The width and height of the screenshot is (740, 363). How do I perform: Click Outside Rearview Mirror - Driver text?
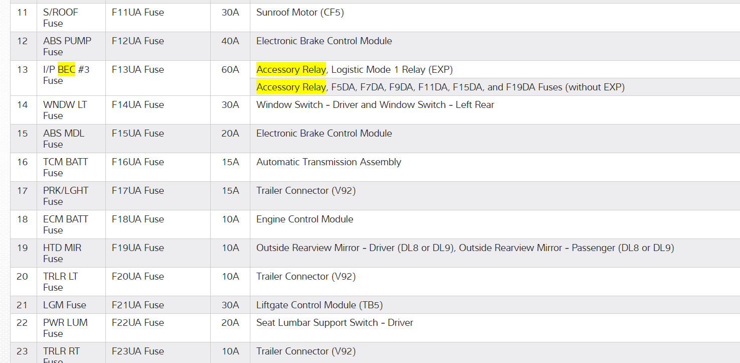pyautogui.click(x=350, y=248)
